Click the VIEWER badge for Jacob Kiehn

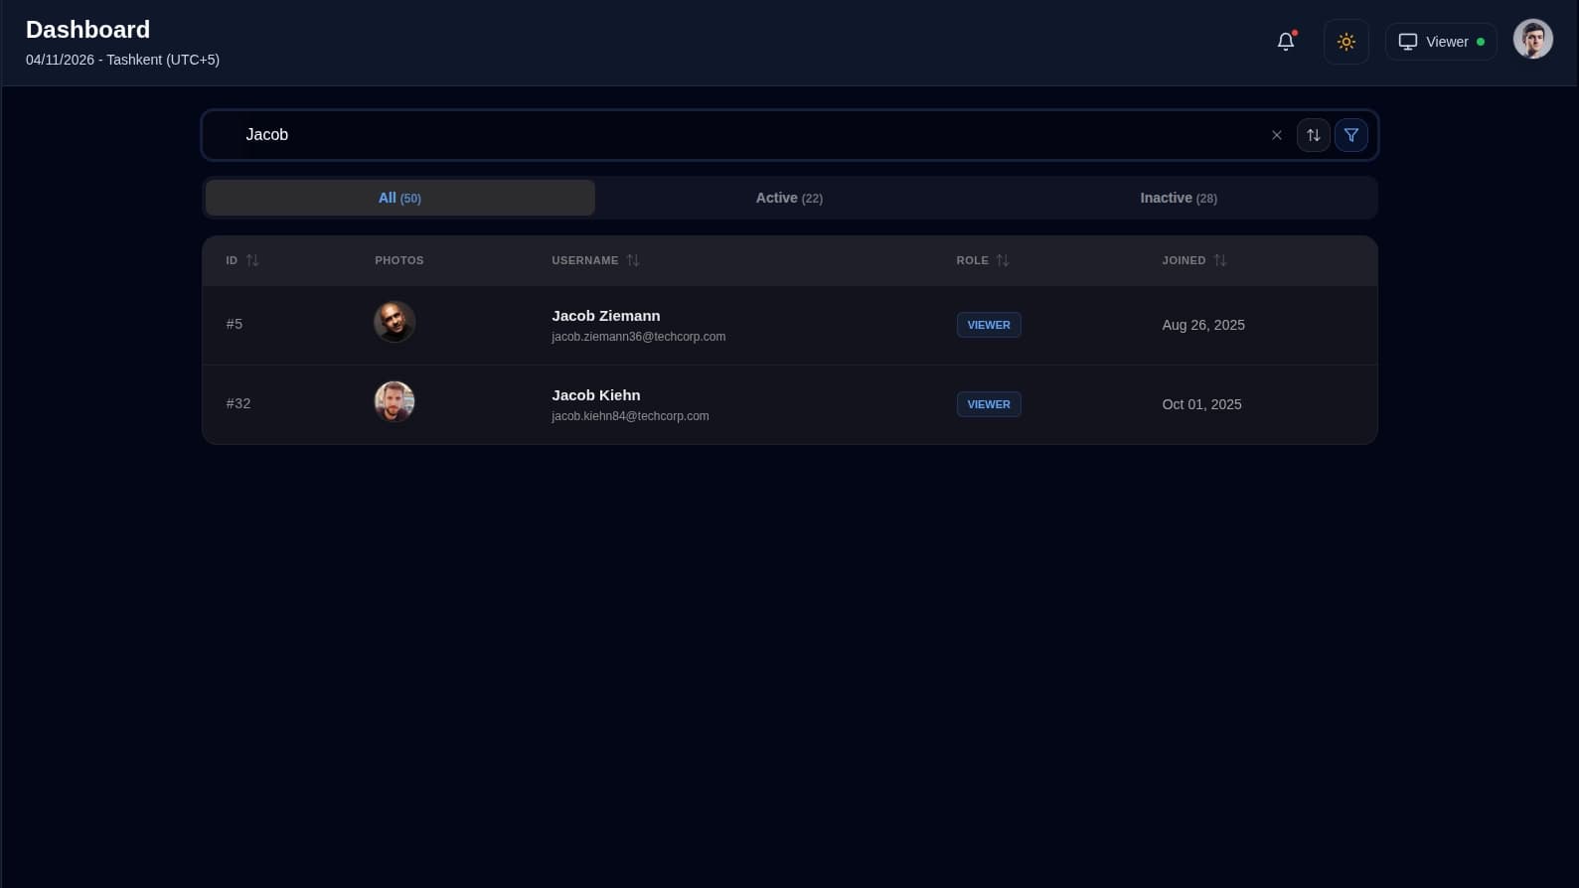point(989,404)
